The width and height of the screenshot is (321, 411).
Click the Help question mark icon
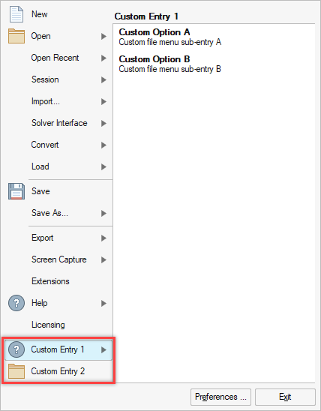(x=16, y=303)
